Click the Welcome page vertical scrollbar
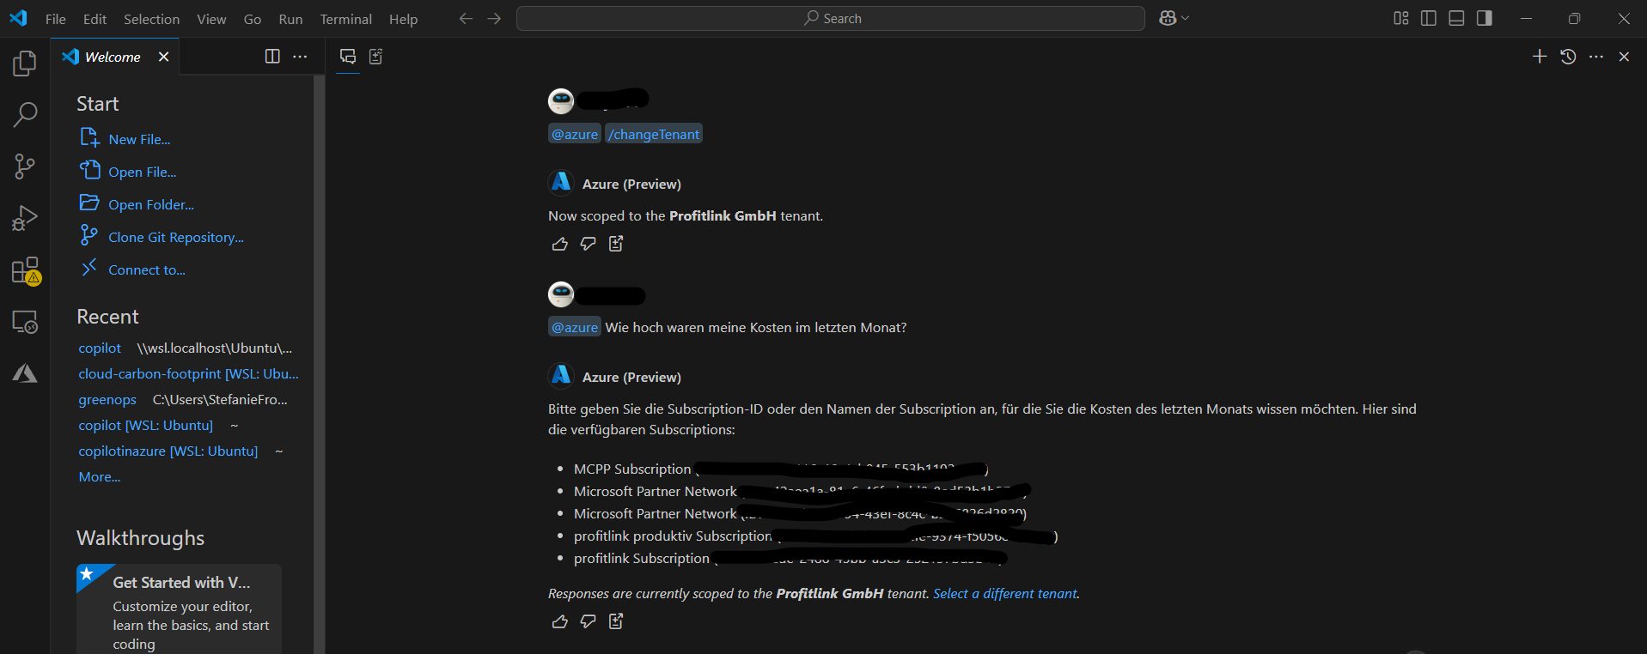1647x654 pixels. pyautogui.click(x=320, y=364)
